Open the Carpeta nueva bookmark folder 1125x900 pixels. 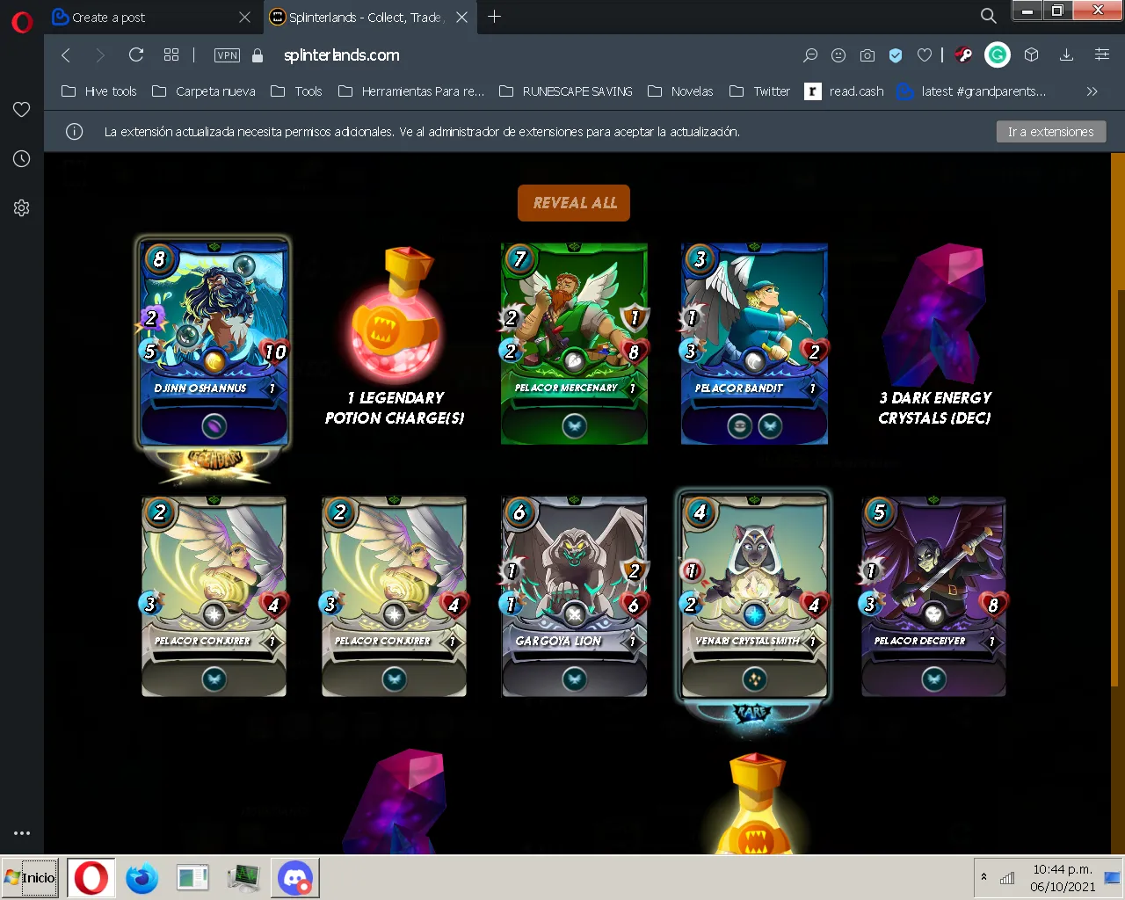204,91
